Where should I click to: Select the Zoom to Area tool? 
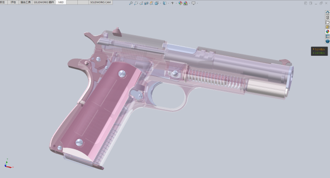136,3
